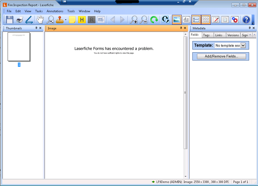The image size is (258, 186).
Task: Go to the next page arrow
Action: coord(122,20)
